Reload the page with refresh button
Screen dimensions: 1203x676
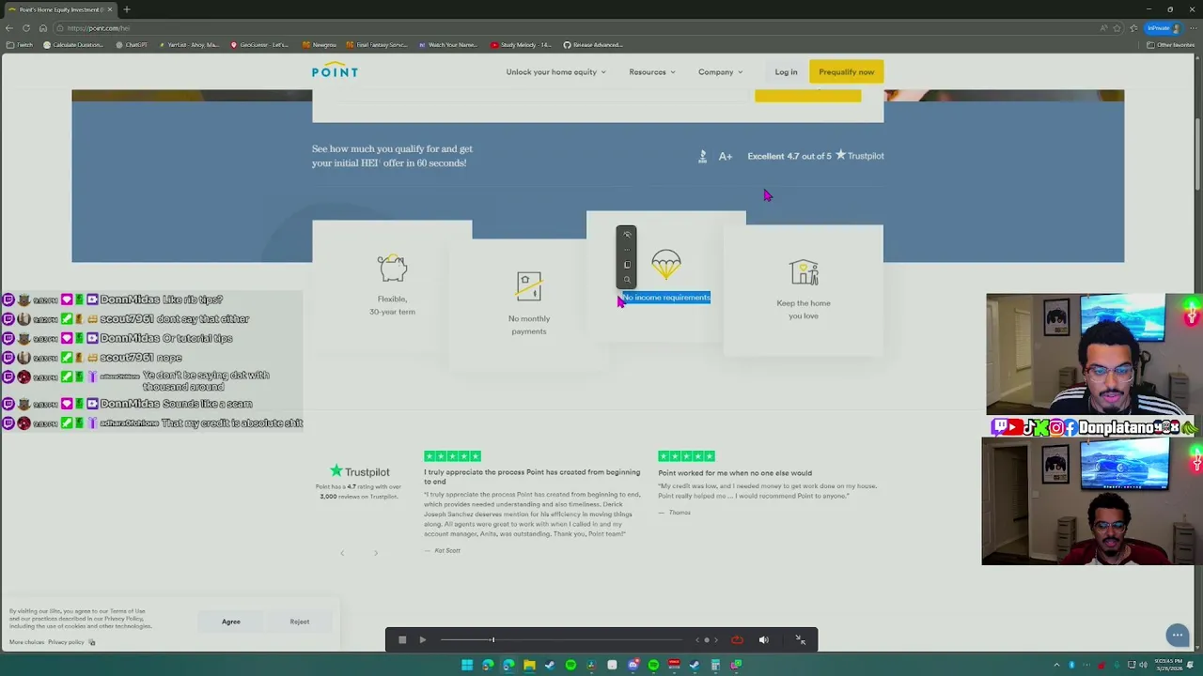(x=26, y=28)
